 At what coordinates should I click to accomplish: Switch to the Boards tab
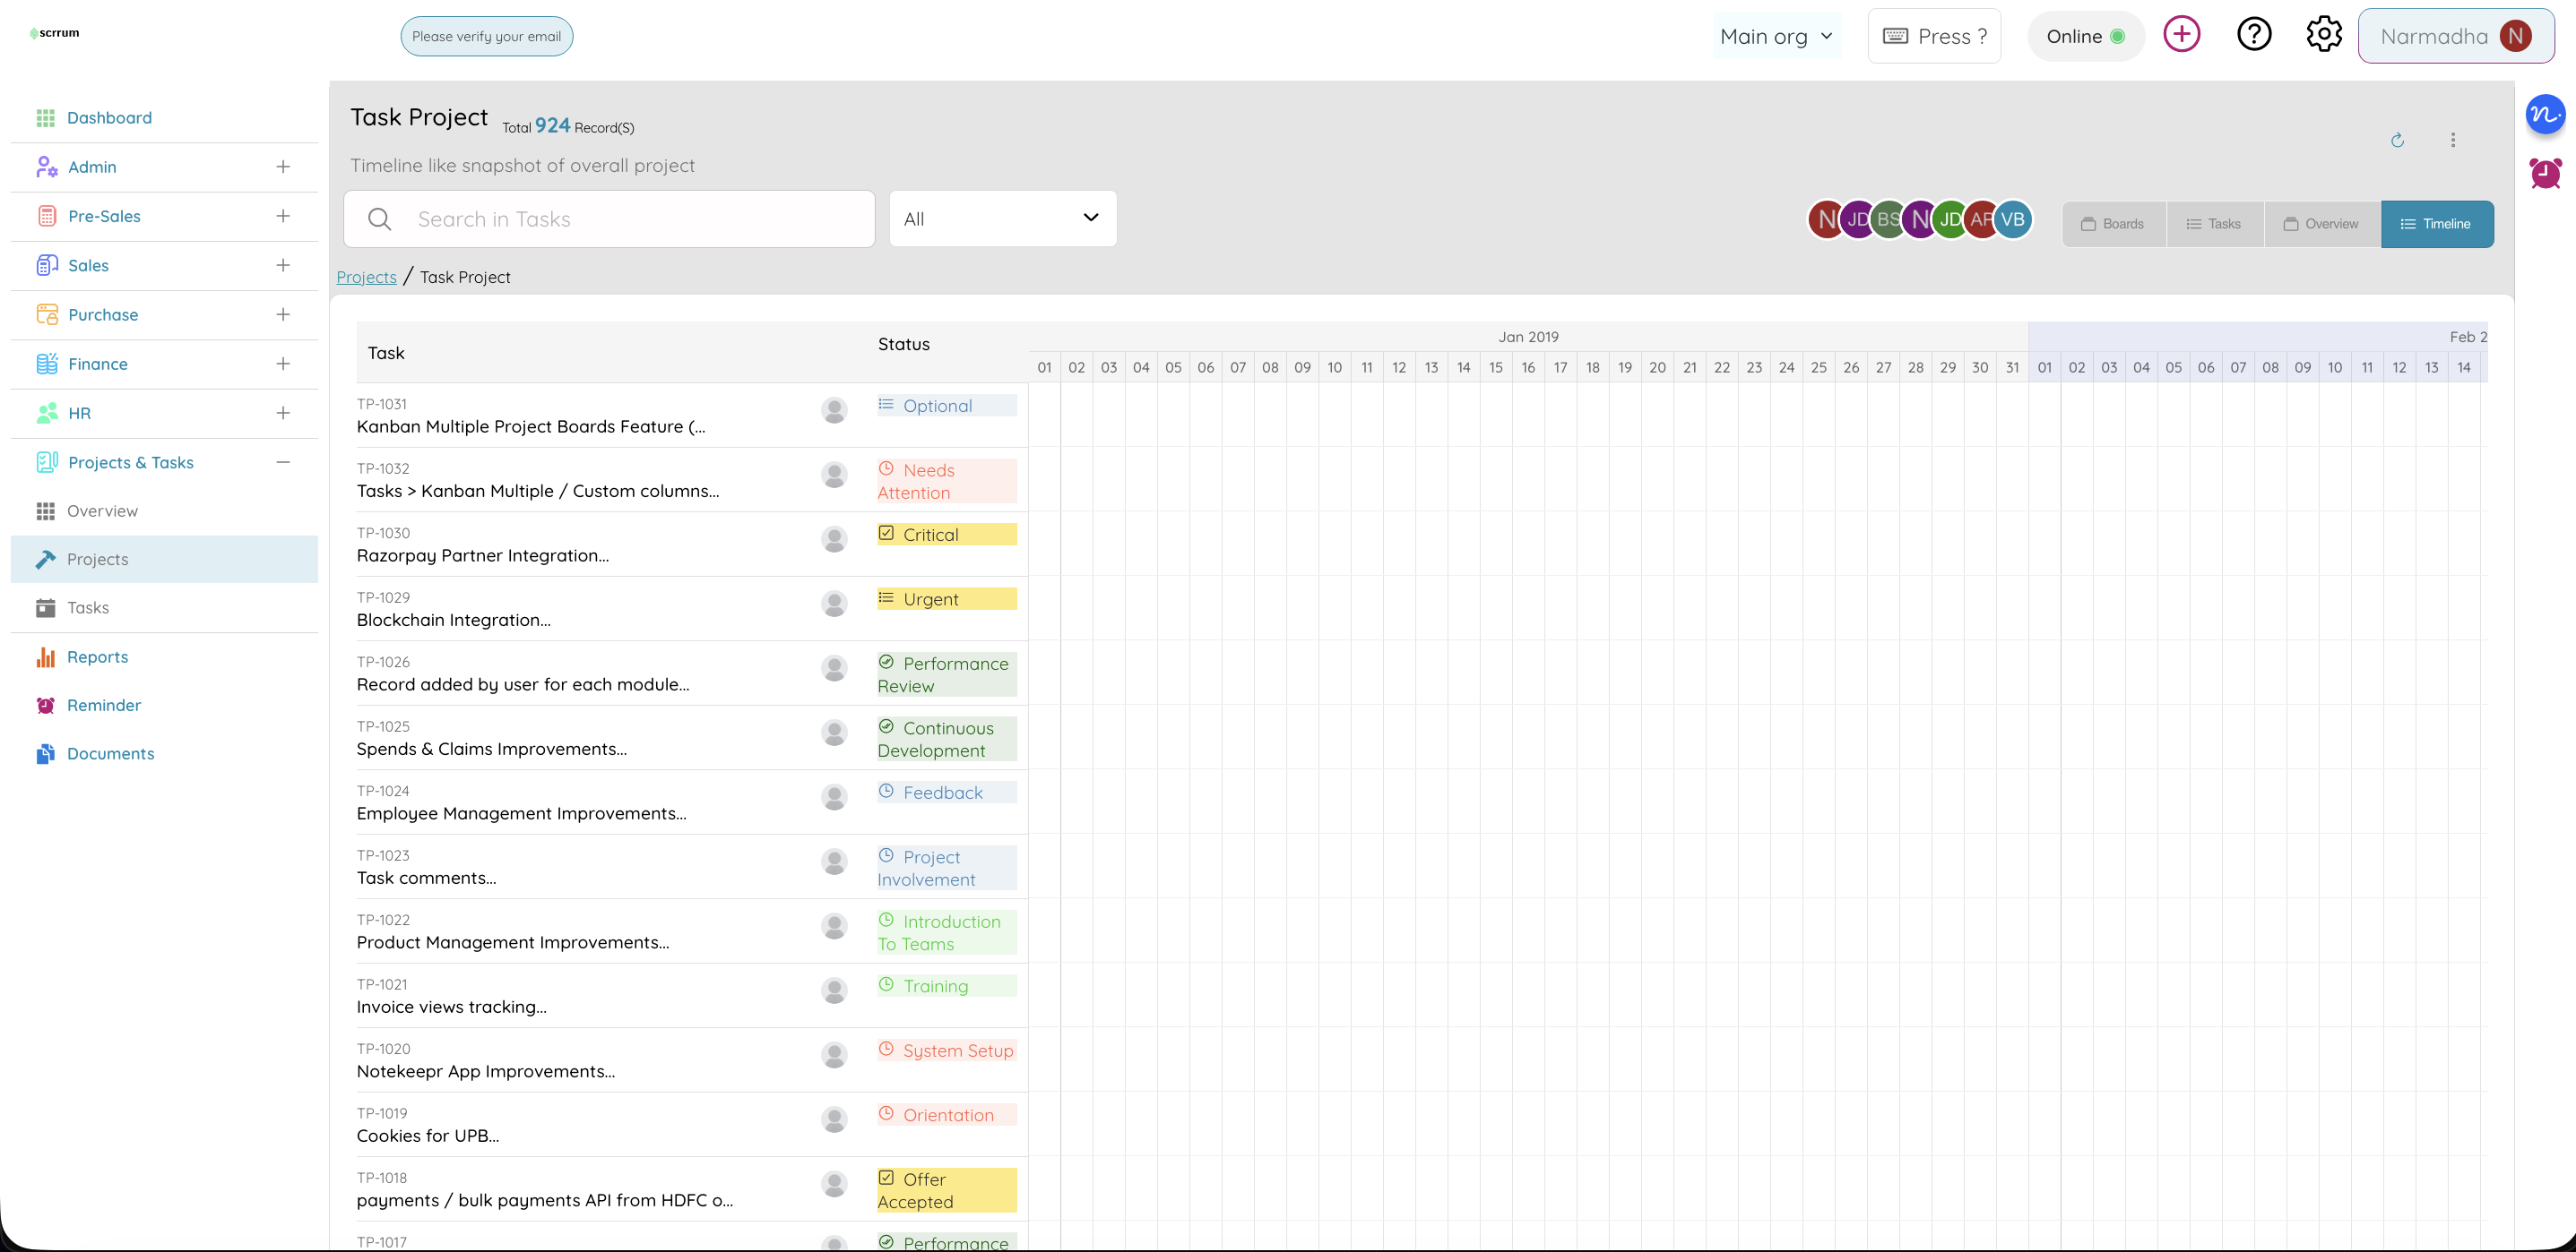(x=2113, y=223)
